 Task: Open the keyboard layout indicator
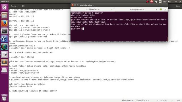[160, 2]
